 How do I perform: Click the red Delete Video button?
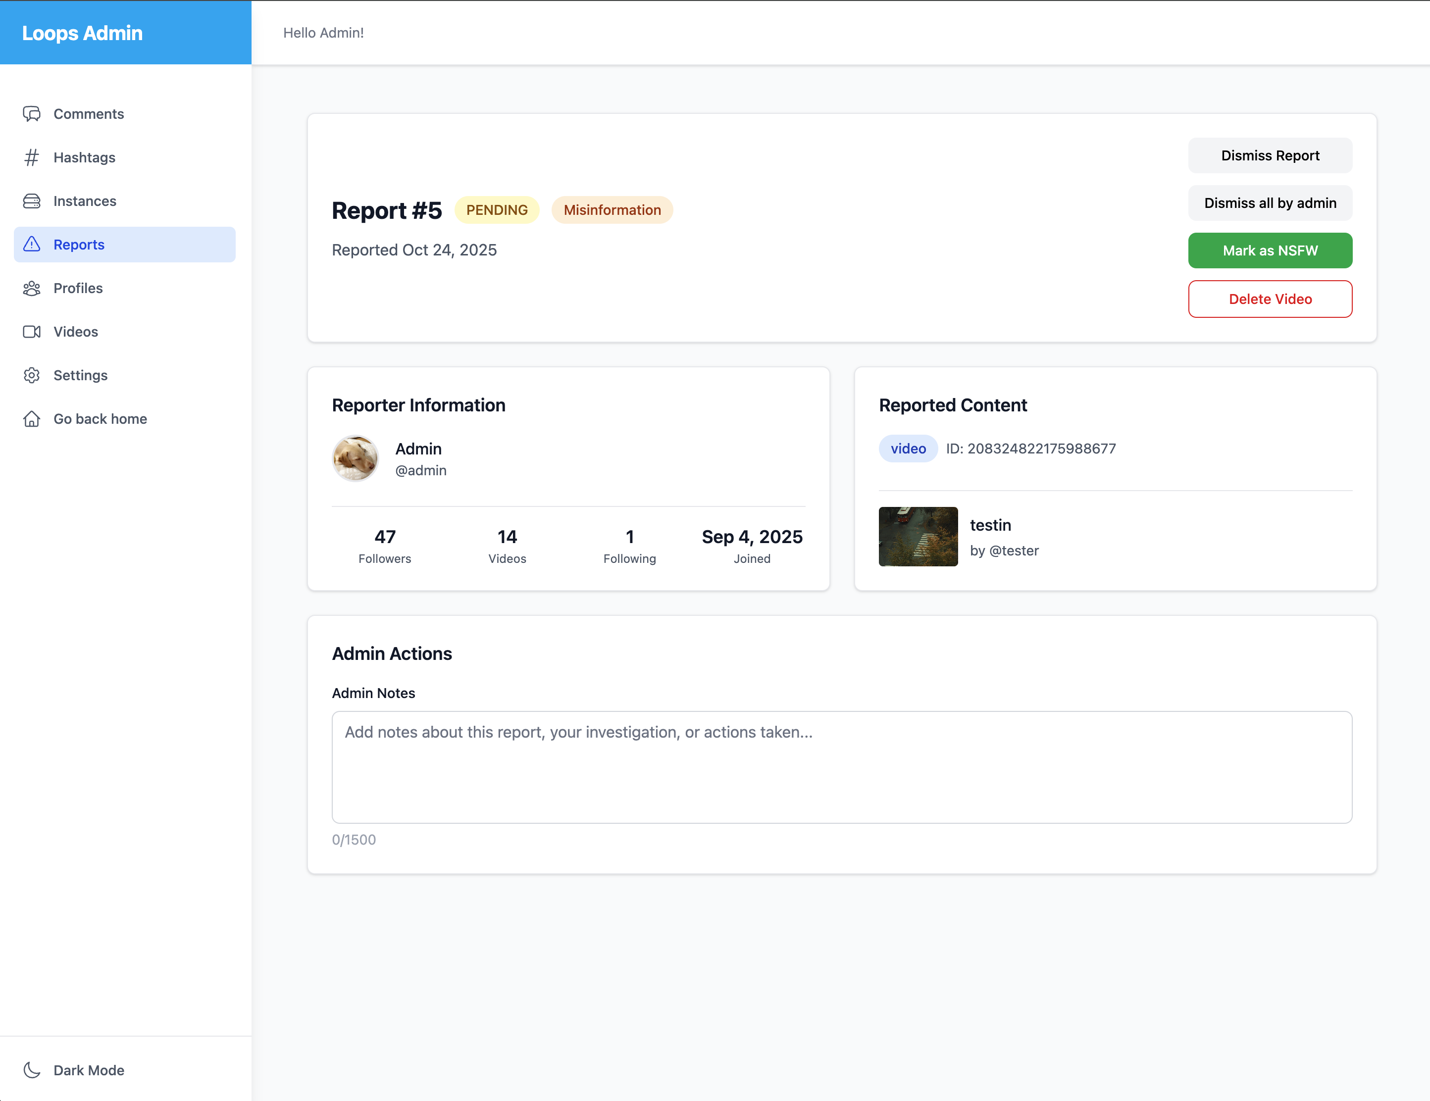1270,299
